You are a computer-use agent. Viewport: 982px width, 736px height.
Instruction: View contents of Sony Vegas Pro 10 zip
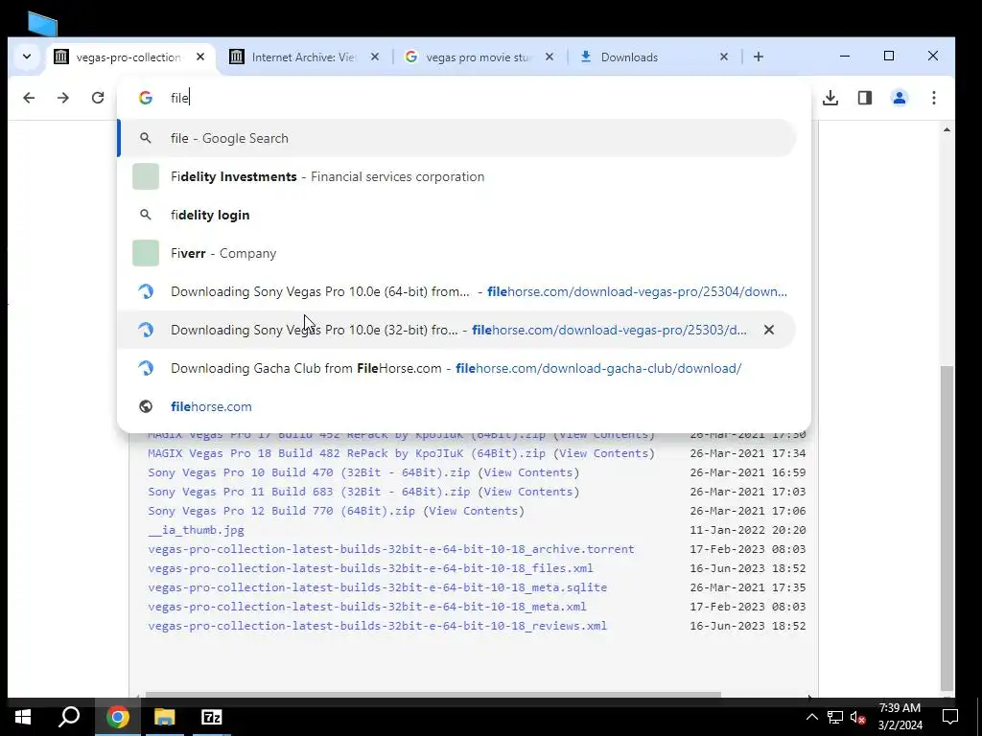tap(528, 472)
